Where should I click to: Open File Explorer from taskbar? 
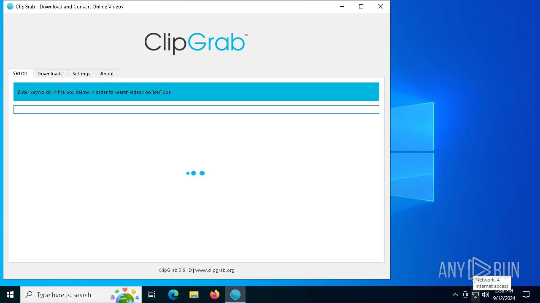coord(194,295)
